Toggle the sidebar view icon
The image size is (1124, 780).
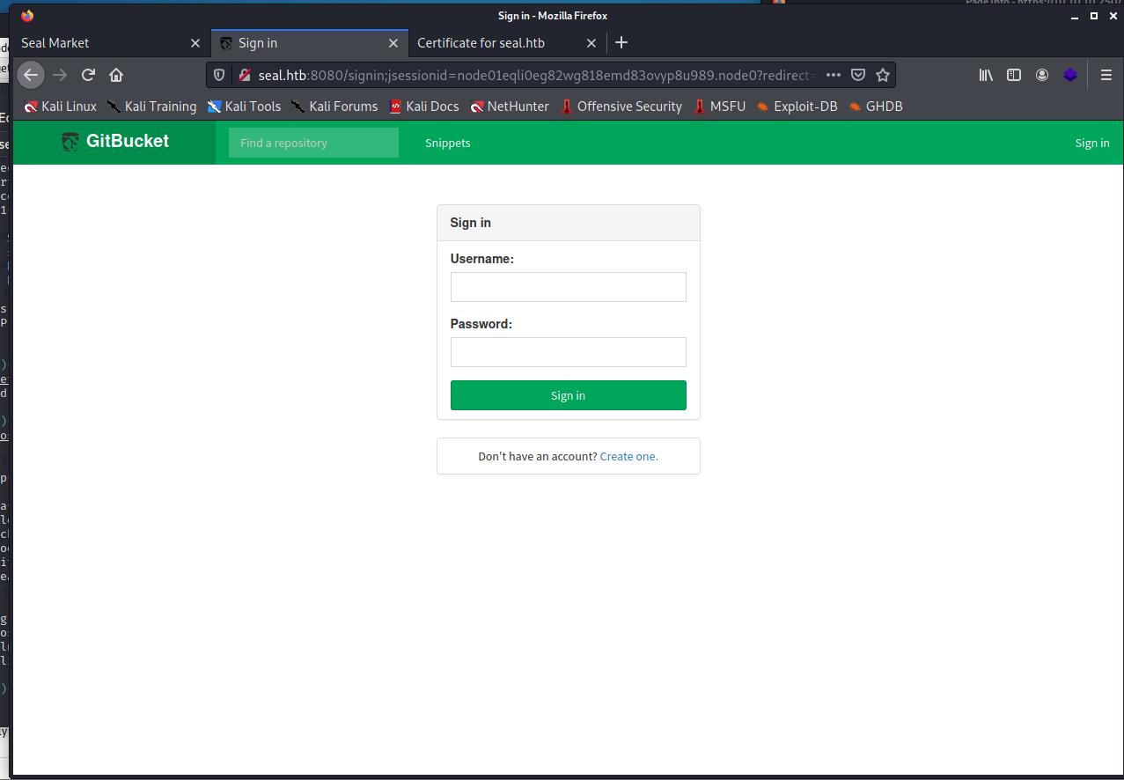1014,75
